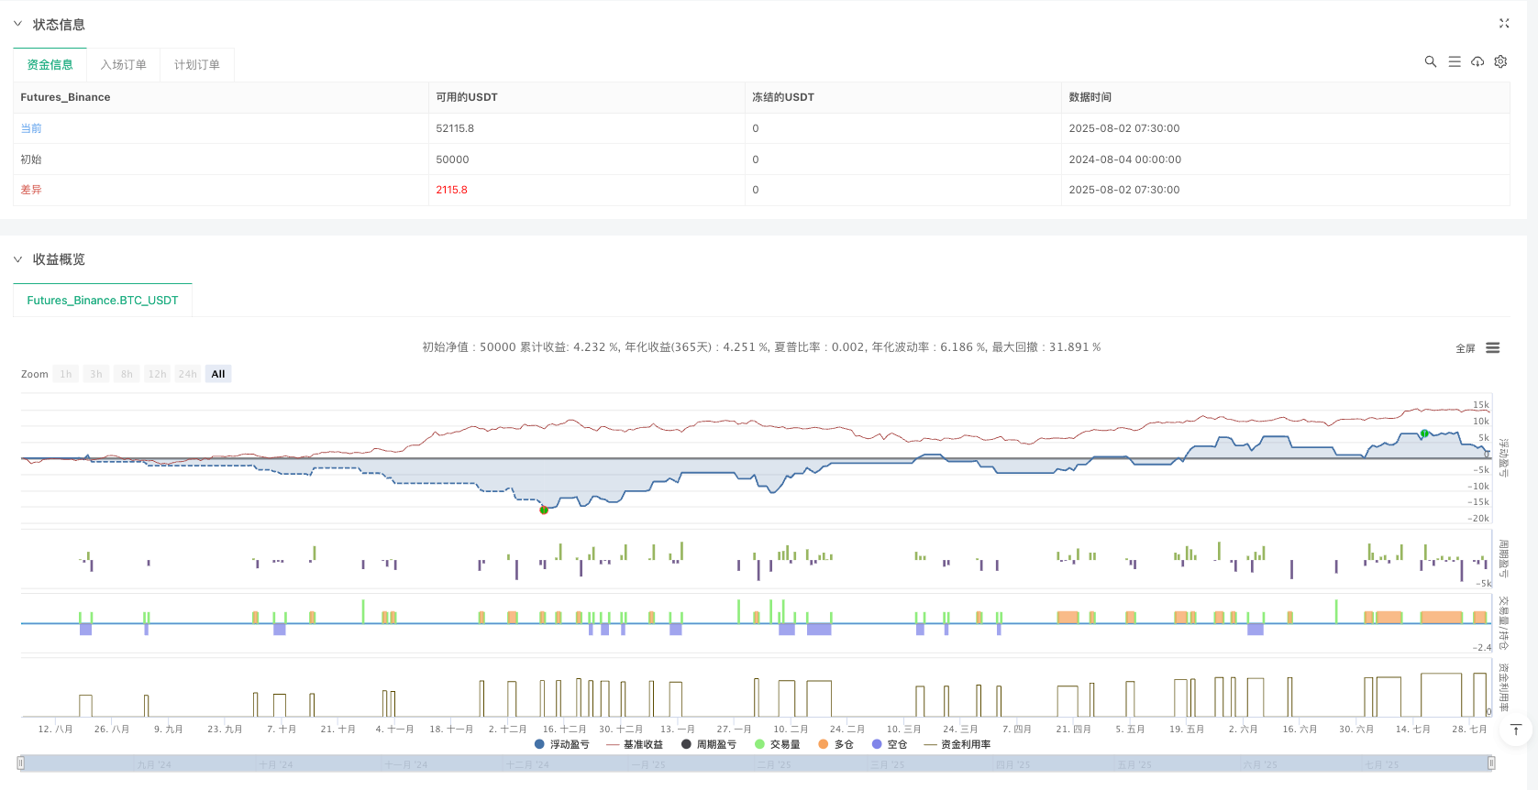Switch to the 入场订单 tab
The image size is (1538, 790).
[x=124, y=64]
